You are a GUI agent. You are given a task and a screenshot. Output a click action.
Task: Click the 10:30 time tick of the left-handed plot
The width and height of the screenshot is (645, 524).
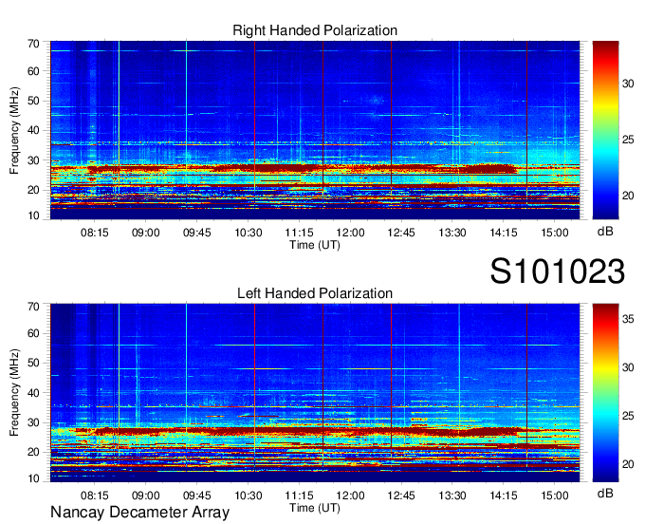[249, 496]
